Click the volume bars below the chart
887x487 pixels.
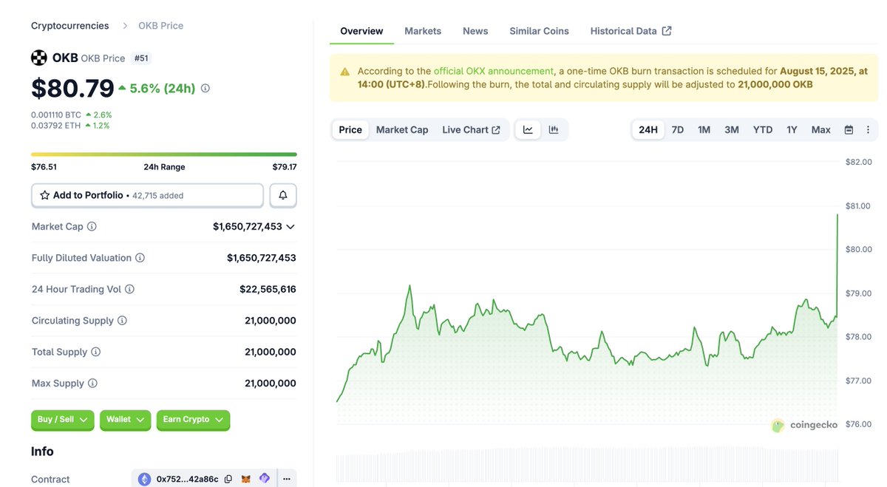(587, 466)
